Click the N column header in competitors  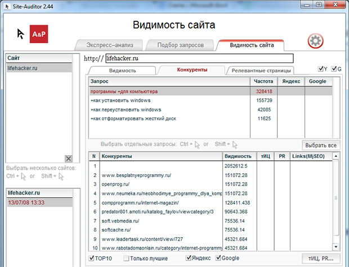pos(94,156)
